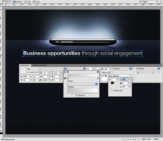Viewport: 163px width, 141px height.
Task: Select the Properties panel tab
Action: 25,65
